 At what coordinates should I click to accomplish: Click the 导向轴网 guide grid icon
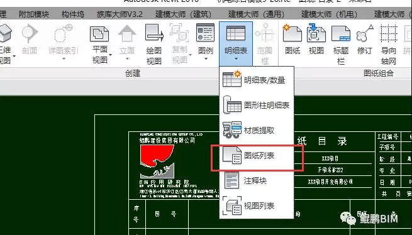(x=389, y=33)
